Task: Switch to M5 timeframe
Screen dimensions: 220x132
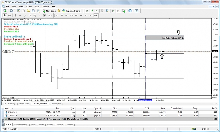Action: tap(62, 15)
